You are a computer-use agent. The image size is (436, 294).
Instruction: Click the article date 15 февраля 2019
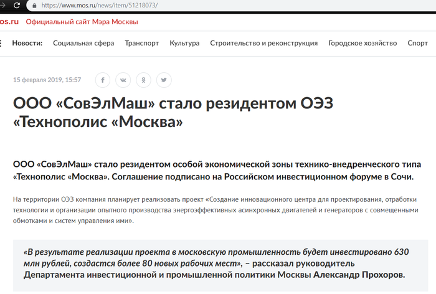click(x=47, y=80)
